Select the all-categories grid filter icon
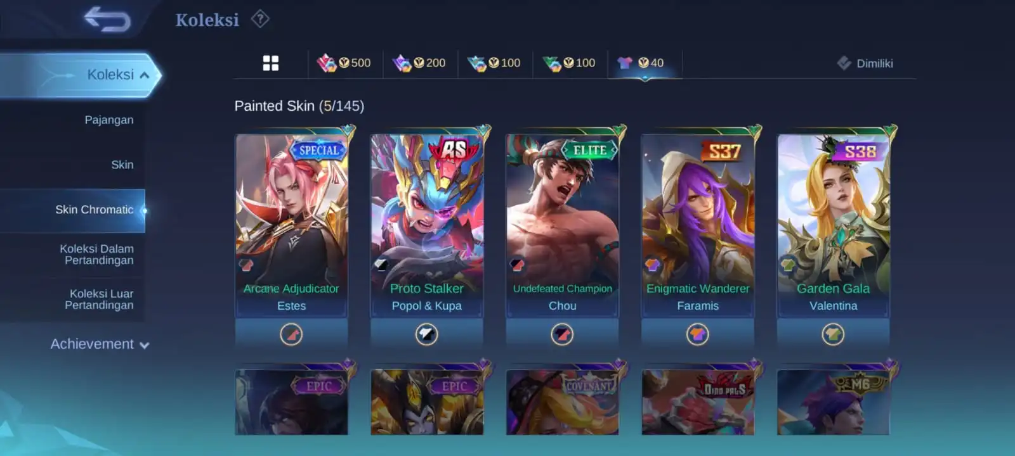The image size is (1015, 456). 271,63
